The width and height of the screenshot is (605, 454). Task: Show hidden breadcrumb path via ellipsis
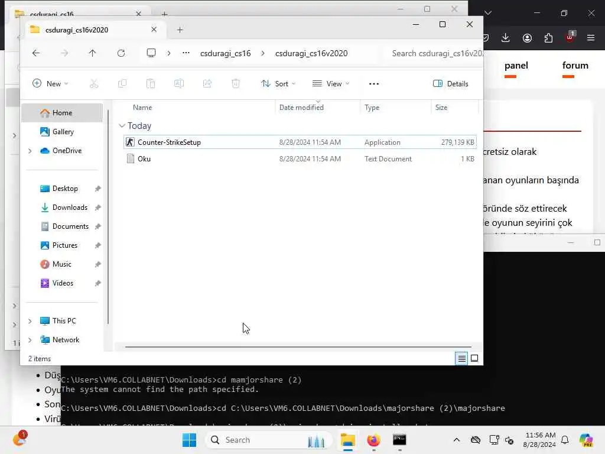tap(186, 53)
